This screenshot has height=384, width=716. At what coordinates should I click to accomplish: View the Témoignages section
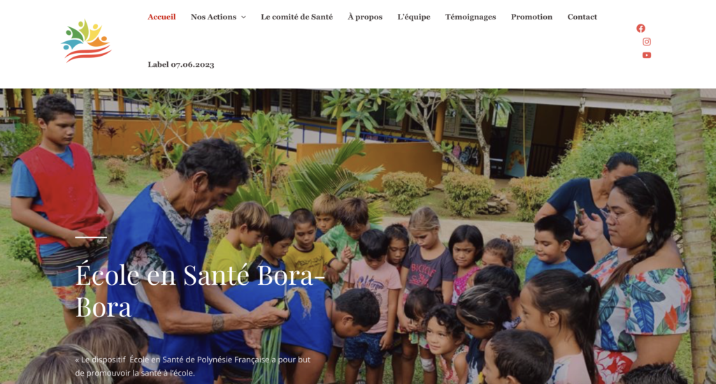471,17
